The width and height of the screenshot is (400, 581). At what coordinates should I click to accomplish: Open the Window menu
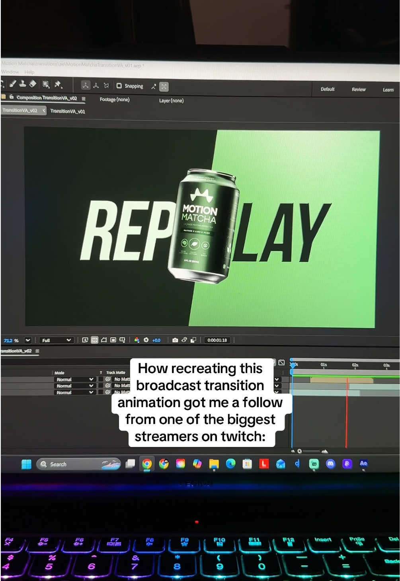pos(10,72)
